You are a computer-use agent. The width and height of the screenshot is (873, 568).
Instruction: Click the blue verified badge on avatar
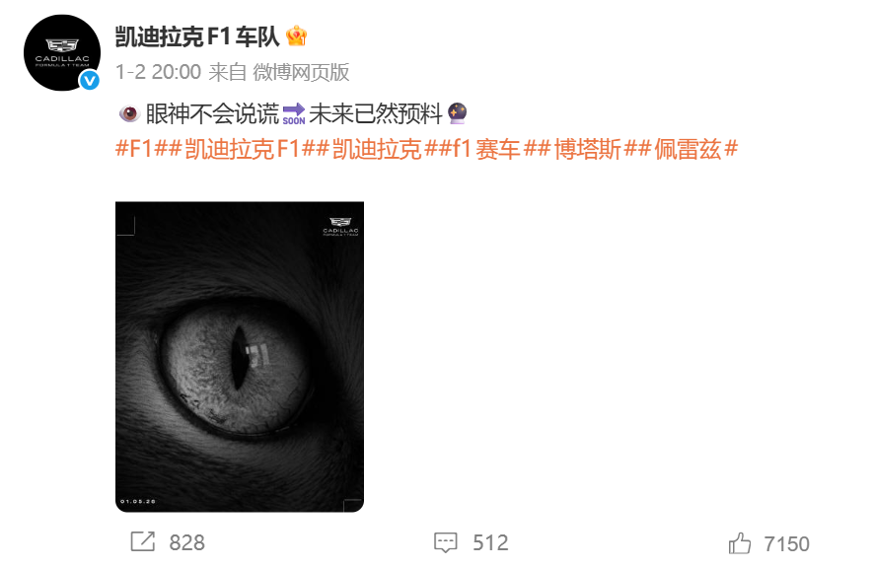click(x=89, y=81)
